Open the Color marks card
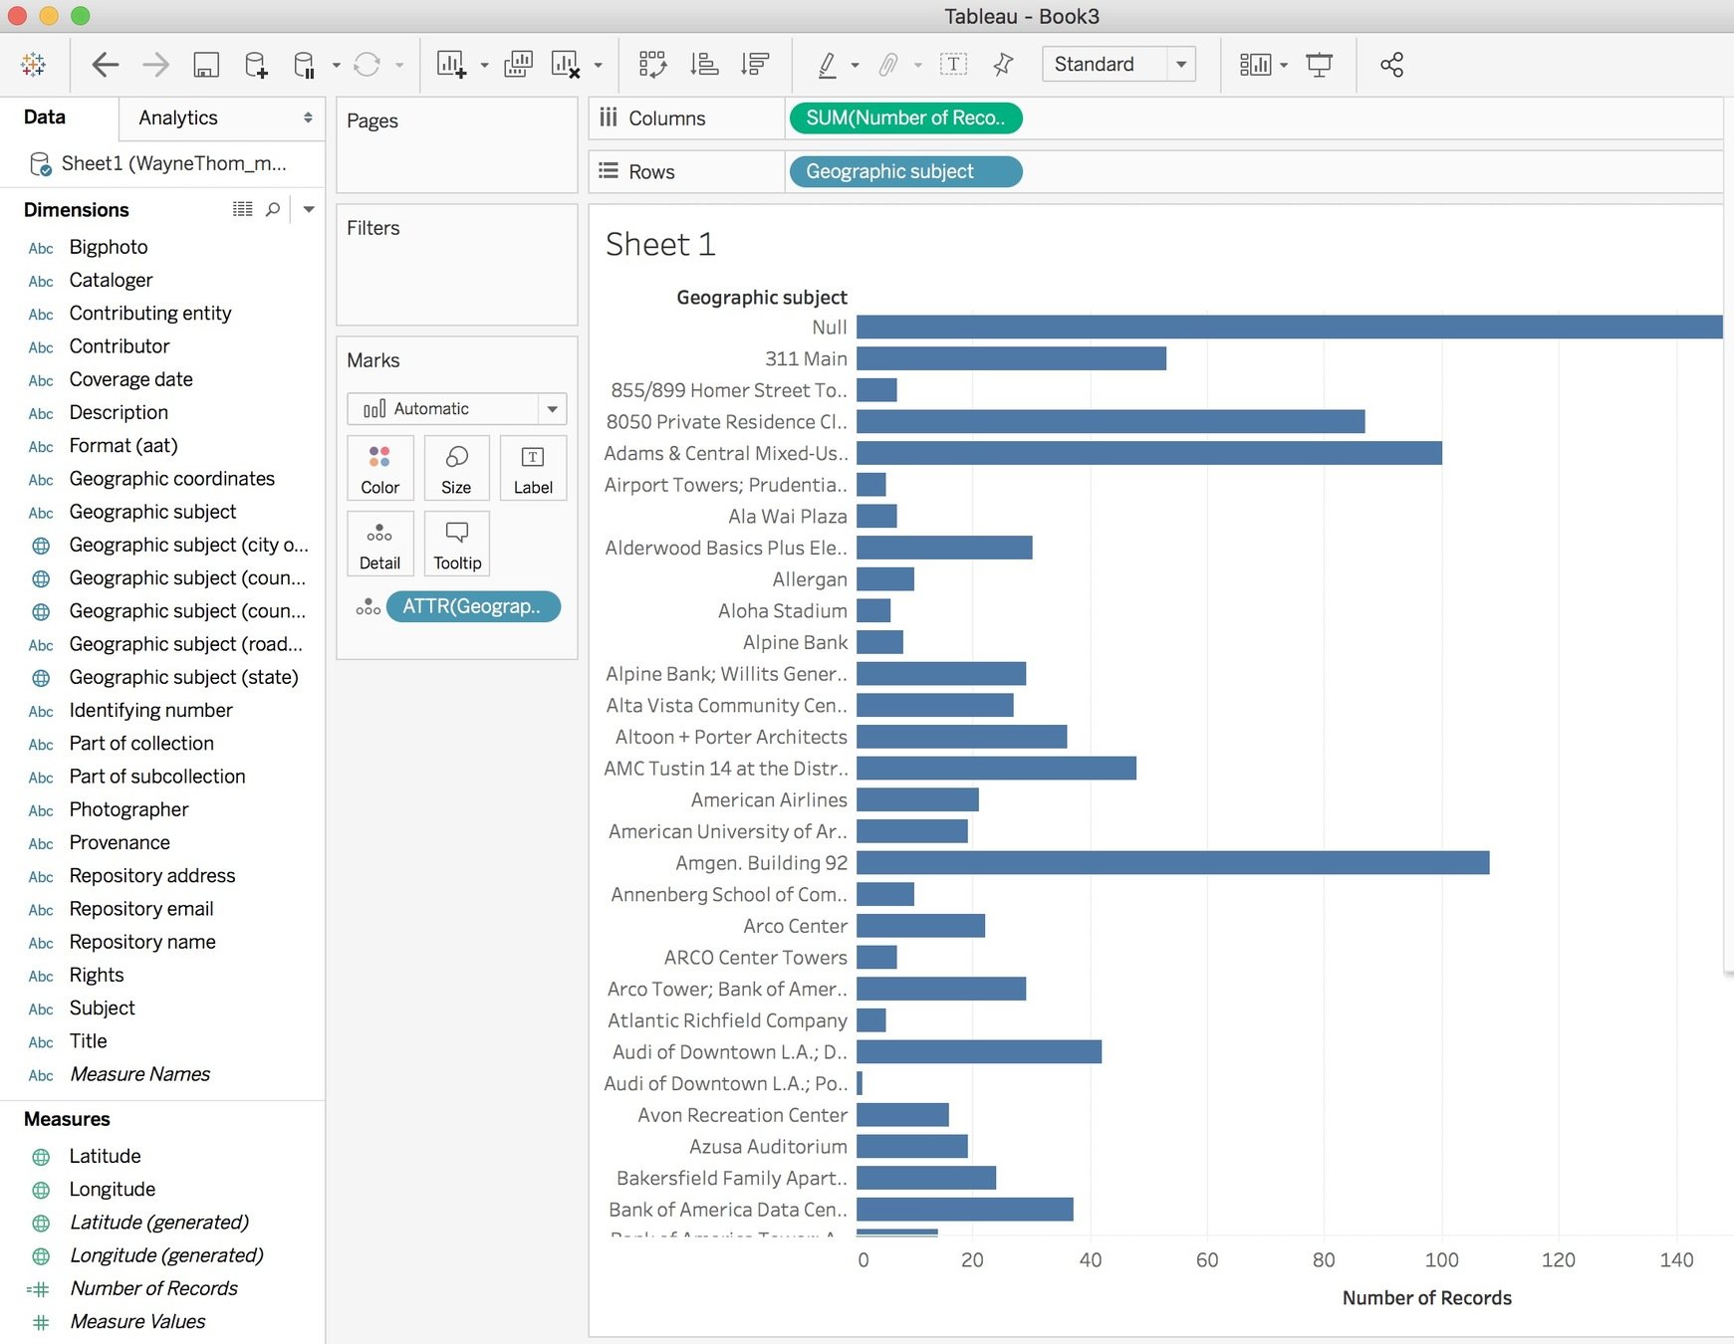 point(380,468)
